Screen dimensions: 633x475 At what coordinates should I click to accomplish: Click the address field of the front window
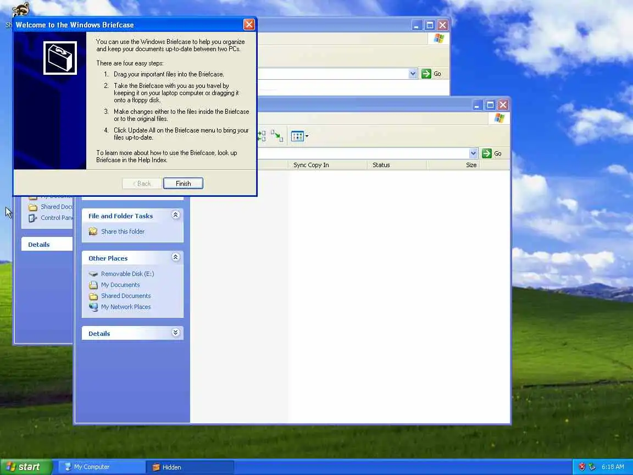pyautogui.click(x=363, y=153)
